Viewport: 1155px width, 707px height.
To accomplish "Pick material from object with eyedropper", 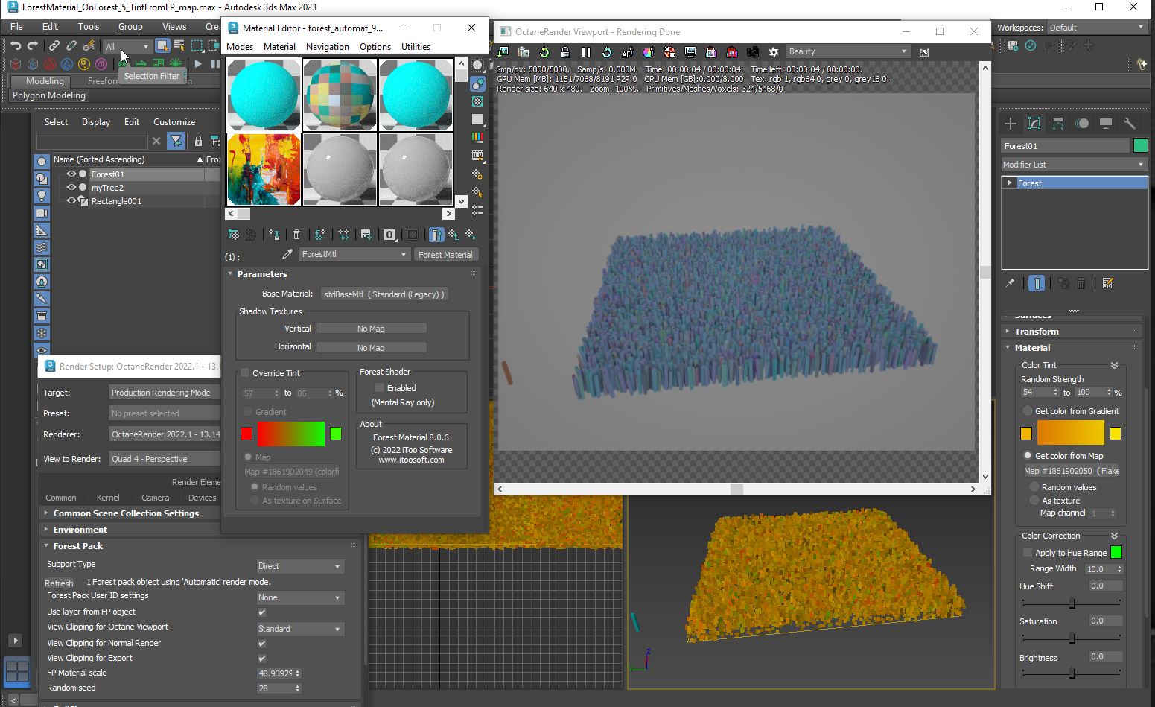I will pyautogui.click(x=287, y=255).
